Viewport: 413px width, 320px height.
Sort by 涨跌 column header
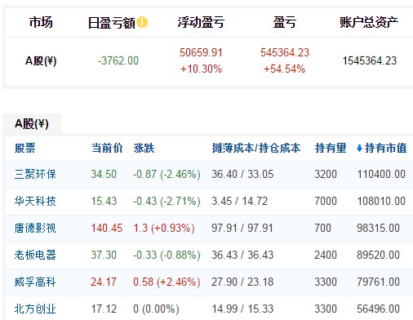[144, 149]
